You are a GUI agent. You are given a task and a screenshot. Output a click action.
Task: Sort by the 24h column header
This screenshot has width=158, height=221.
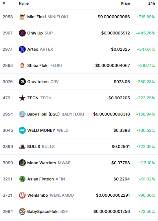(x=152, y=3)
